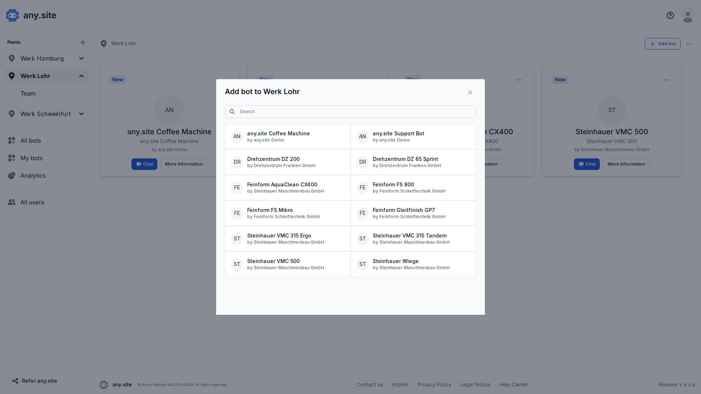Chat with Steinhauer VMC 500 bot
The width and height of the screenshot is (701, 394).
coord(587,164)
